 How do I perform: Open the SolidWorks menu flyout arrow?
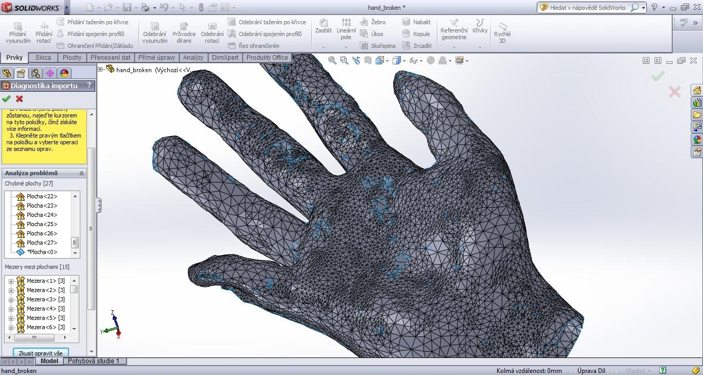[67, 7]
